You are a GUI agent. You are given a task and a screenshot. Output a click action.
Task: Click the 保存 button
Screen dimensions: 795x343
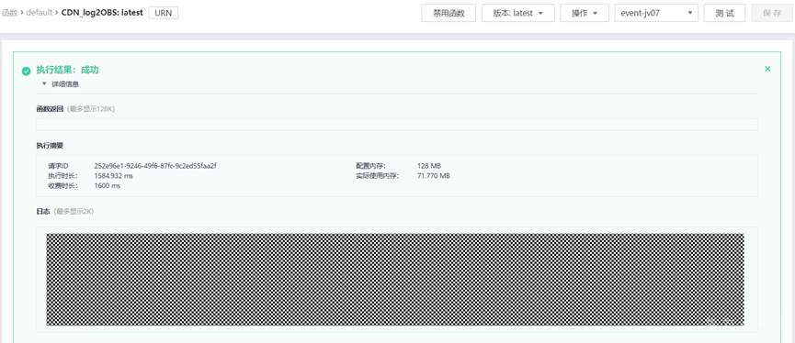tap(772, 13)
